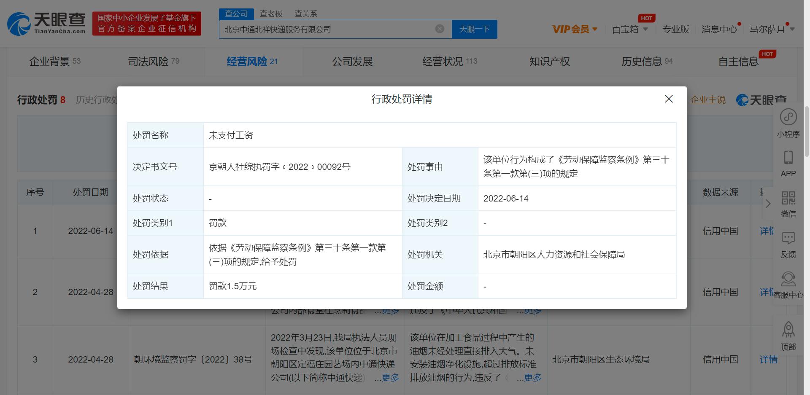Select the 未支付工资 penalty name text
Viewport: 810px width, 395px height.
click(231, 135)
